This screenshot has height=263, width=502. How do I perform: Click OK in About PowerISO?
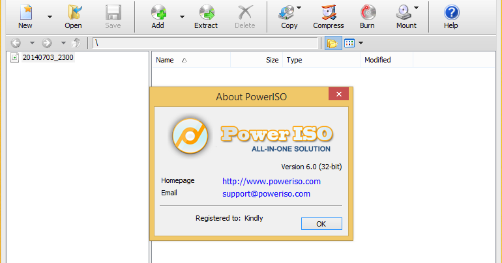321,224
